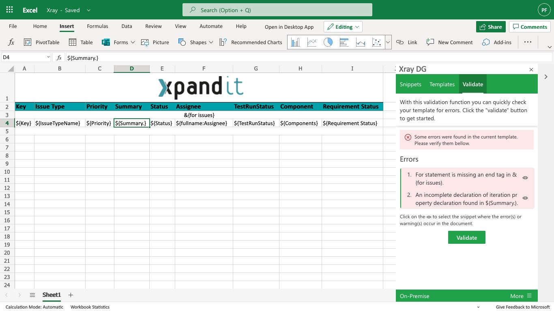Viewport: 554px width, 311px height.
Task: Click the formula bar fx icon
Action: 59,58
